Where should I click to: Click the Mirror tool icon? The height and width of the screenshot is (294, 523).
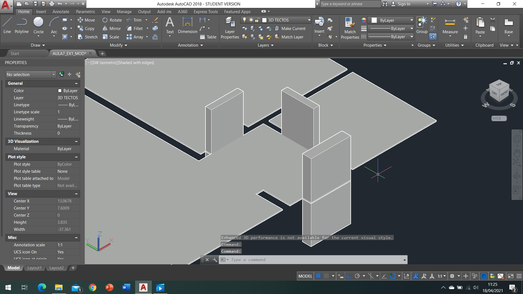(105, 29)
